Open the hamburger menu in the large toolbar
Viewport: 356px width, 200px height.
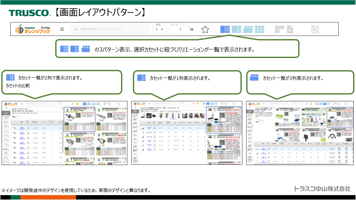click(x=62, y=29)
